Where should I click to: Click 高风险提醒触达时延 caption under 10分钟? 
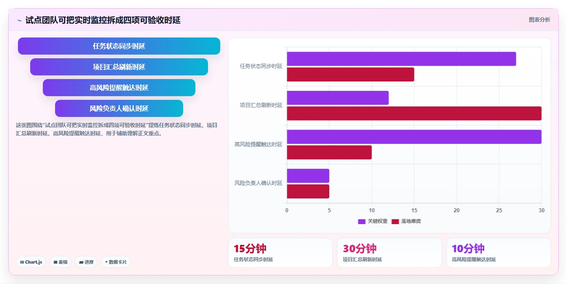474,260
